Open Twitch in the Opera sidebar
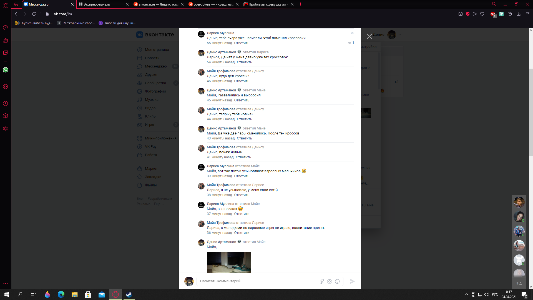Screen dimensions: 533x300 click(x=6, y=52)
